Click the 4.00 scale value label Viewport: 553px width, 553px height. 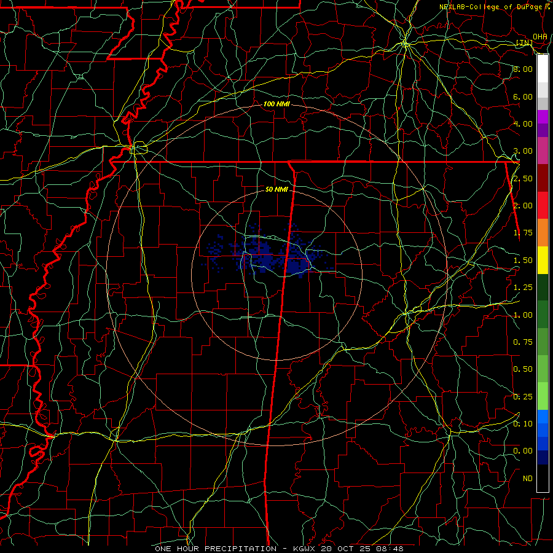[523, 124]
